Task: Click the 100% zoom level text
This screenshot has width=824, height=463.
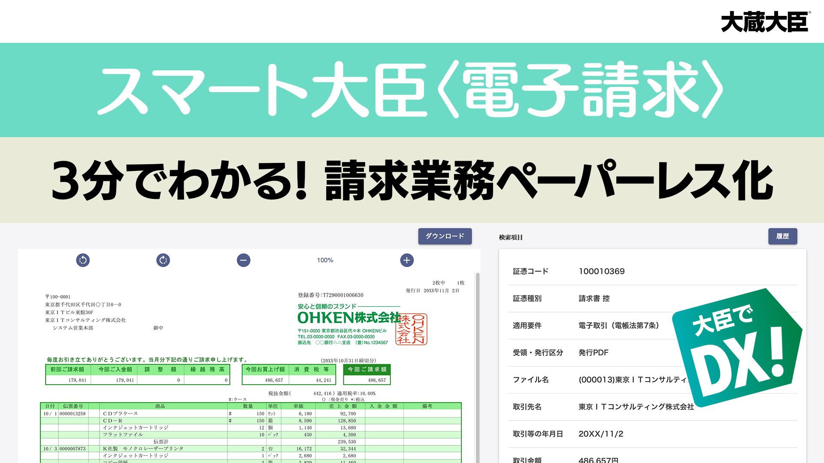Action: coord(325,260)
